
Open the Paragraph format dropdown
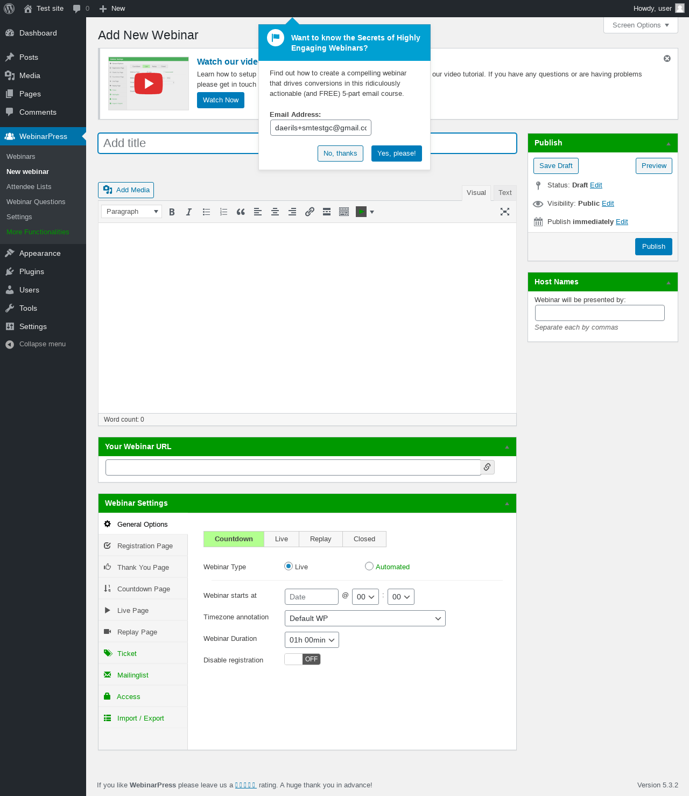[x=131, y=212]
